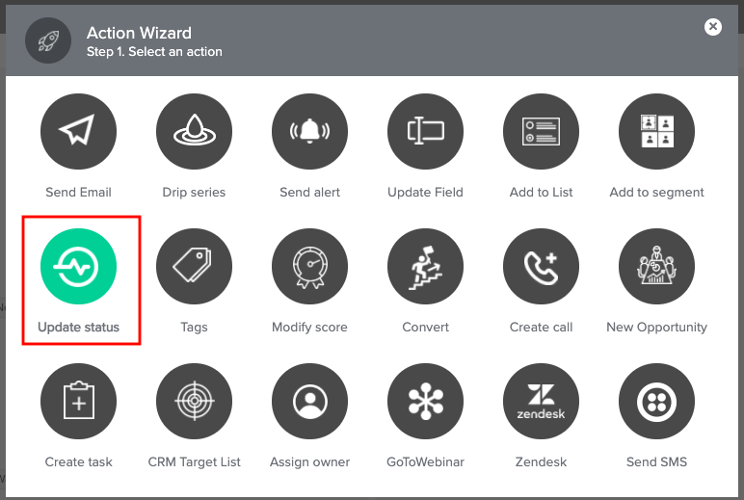The image size is (744, 500).
Task: Close the Action Wizard dialog
Action: (x=713, y=27)
